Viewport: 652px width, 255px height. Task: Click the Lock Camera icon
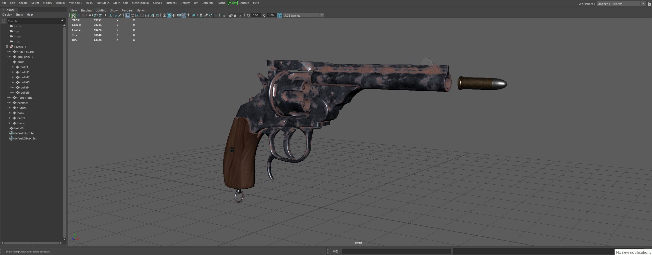click(95, 15)
